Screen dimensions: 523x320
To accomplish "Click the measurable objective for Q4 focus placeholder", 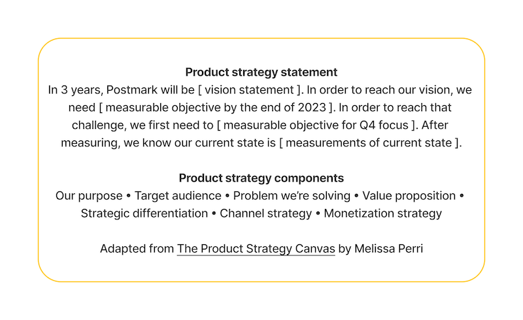I will [316, 125].
